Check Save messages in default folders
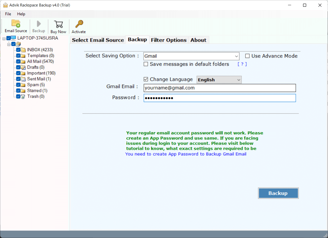This screenshot has height=238, width=328. tap(146, 64)
